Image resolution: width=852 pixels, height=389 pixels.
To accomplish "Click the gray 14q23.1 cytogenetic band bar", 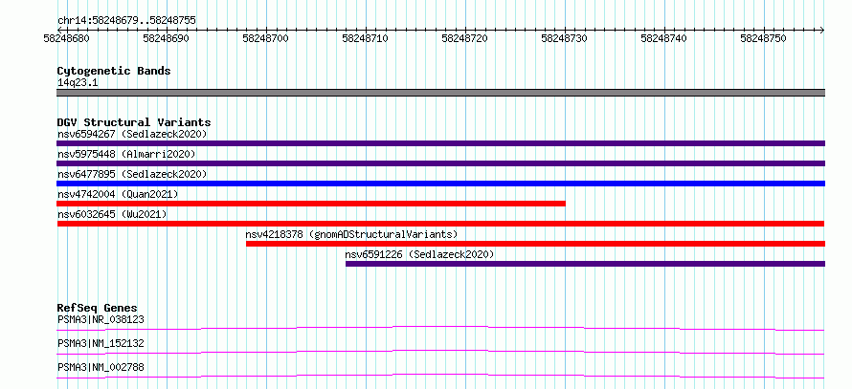I will [x=440, y=93].
